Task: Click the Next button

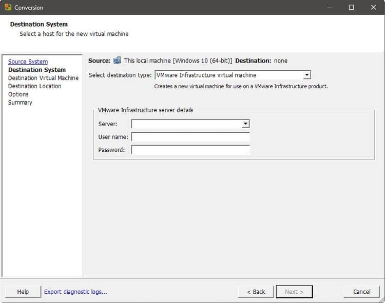Action: [x=295, y=292]
